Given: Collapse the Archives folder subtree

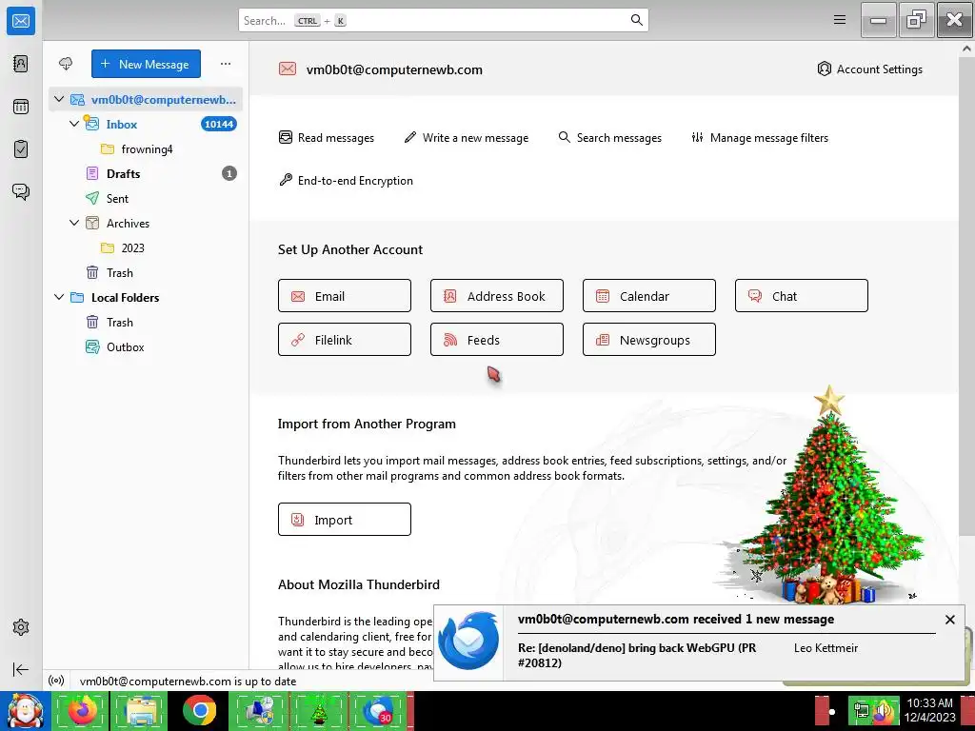Looking at the screenshot, I should pyautogui.click(x=74, y=223).
